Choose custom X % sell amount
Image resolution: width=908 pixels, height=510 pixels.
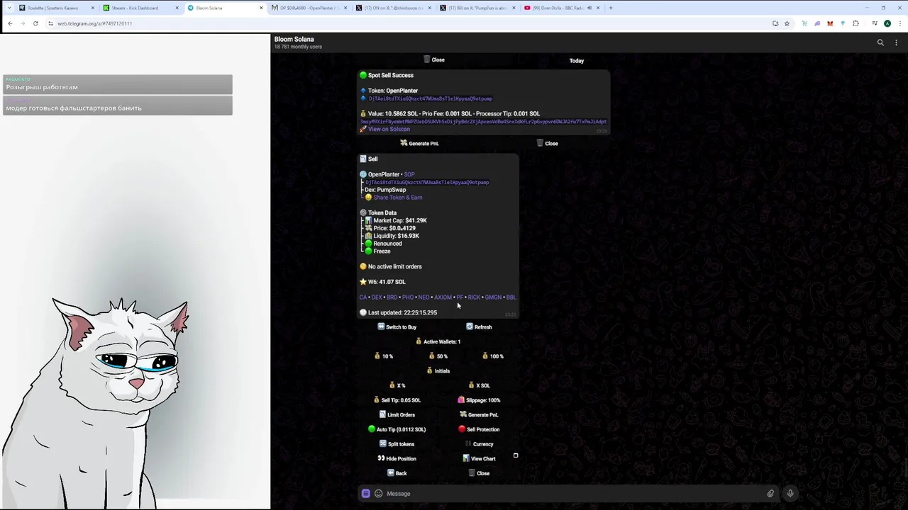[397, 385]
